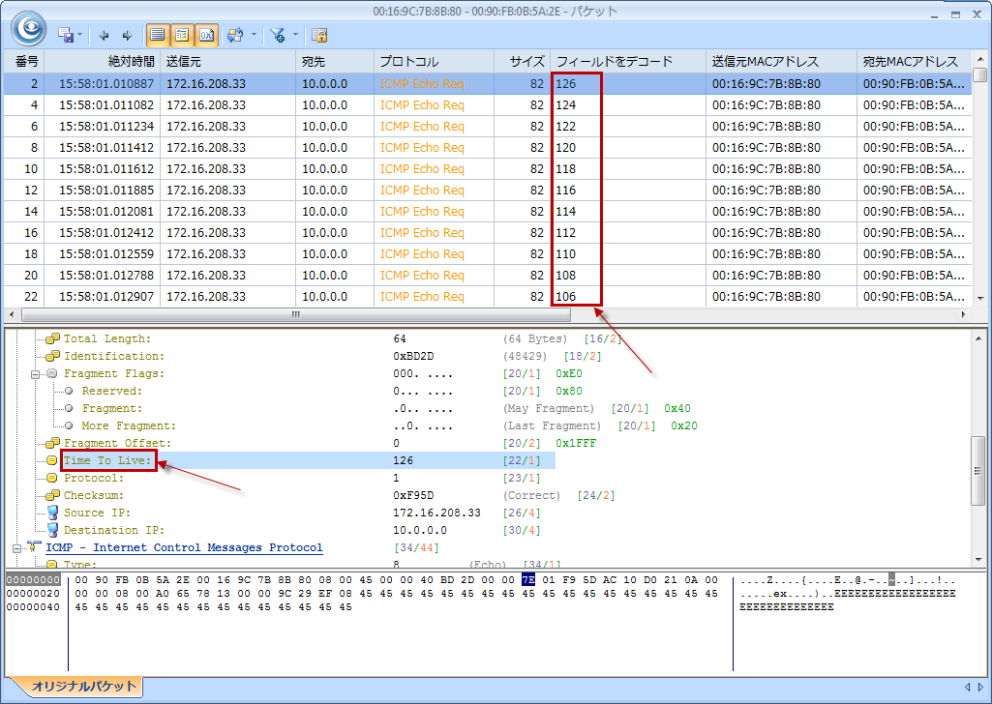This screenshot has height=704, width=992.
Task: Click the refresh/convert arrows toolbar icon
Action: (234, 35)
